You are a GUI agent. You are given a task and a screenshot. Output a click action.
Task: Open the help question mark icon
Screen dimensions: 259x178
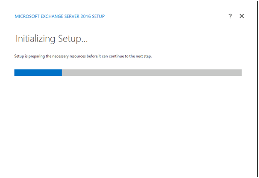click(230, 16)
